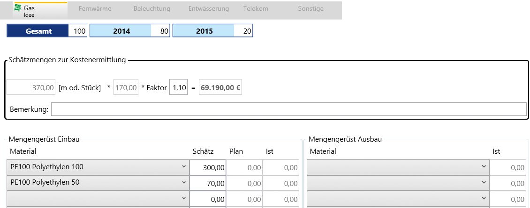
Task: Click the Schätz field showing 70,00
Action: pyautogui.click(x=208, y=183)
